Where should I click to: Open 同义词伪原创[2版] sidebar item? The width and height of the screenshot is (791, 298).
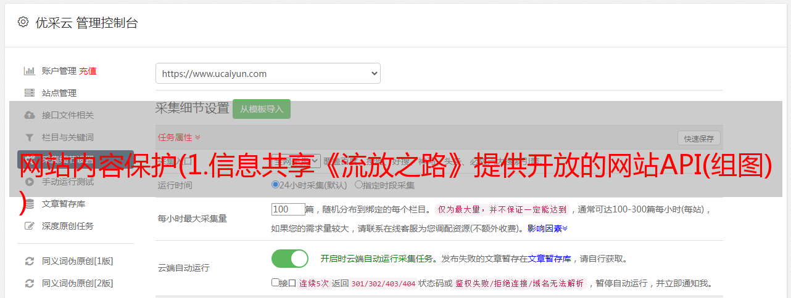(78, 283)
